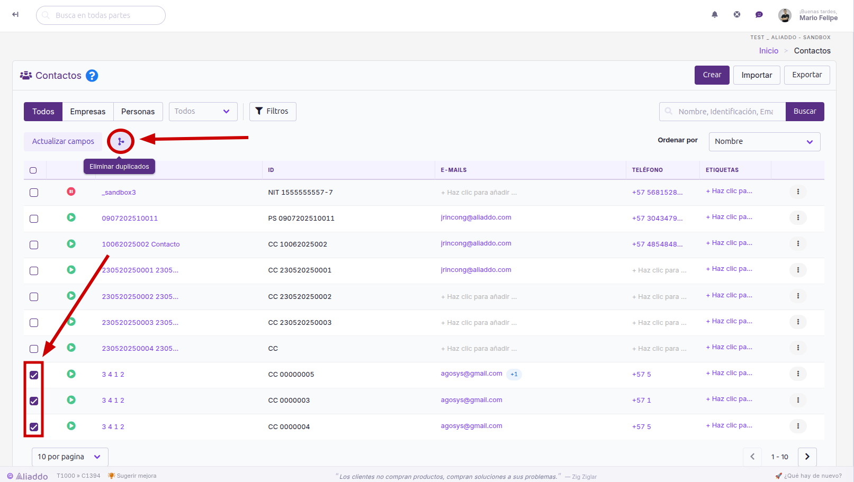The width and height of the screenshot is (854, 482).
Task: Open the Todos status dropdown
Action: pos(203,112)
